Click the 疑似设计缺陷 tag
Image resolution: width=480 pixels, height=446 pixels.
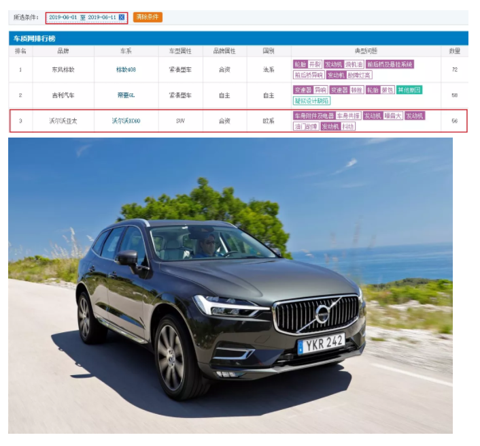(x=311, y=101)
